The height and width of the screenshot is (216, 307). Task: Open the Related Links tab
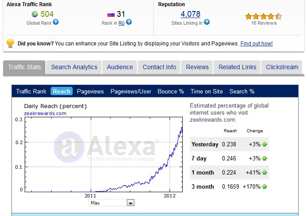pyautogui.click(x=237, y=67)
